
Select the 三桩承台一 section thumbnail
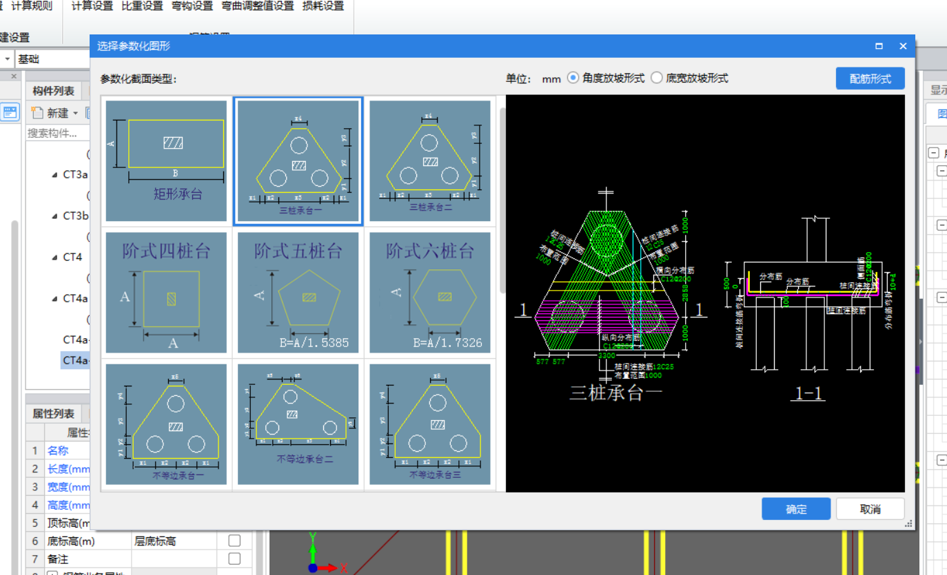pos(298,161)
